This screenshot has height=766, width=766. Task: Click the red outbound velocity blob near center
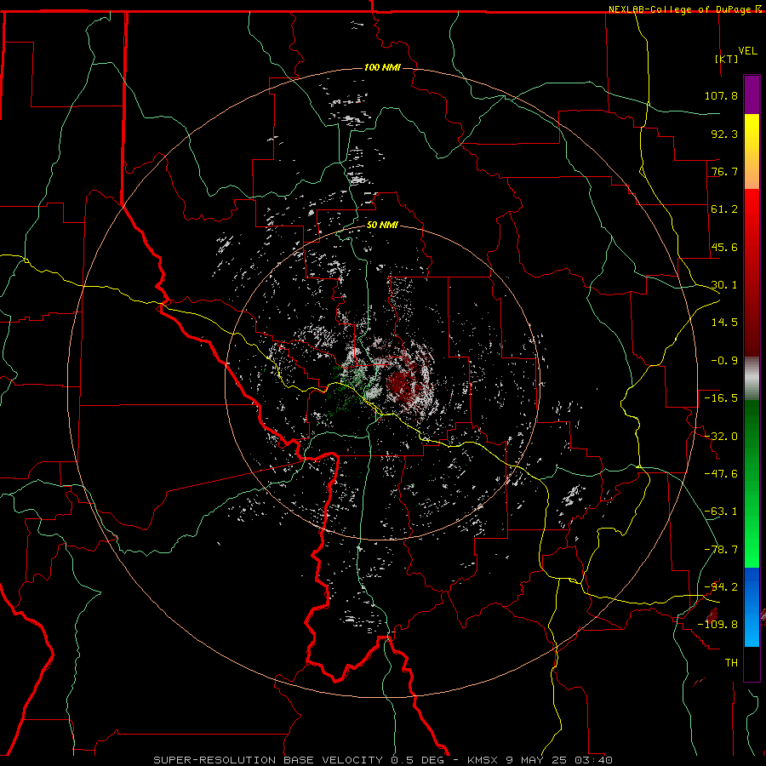(x=402, y=384)
